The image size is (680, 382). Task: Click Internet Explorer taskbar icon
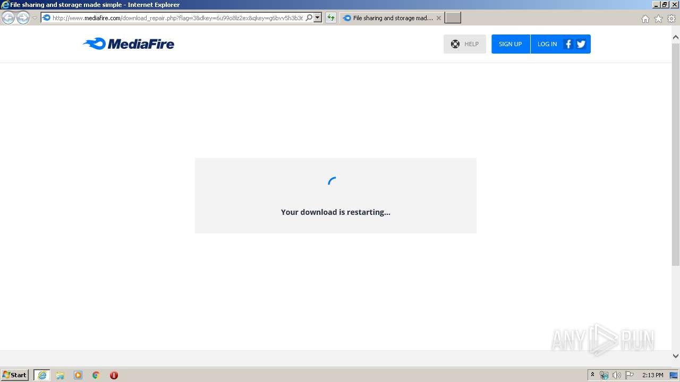click(42, 375)
